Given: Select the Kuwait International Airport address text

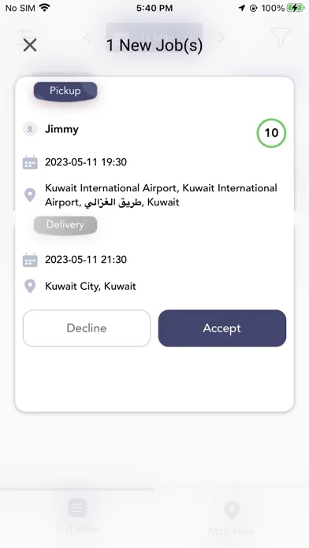Looking at the screenshot, I should (x=161, y=195).
